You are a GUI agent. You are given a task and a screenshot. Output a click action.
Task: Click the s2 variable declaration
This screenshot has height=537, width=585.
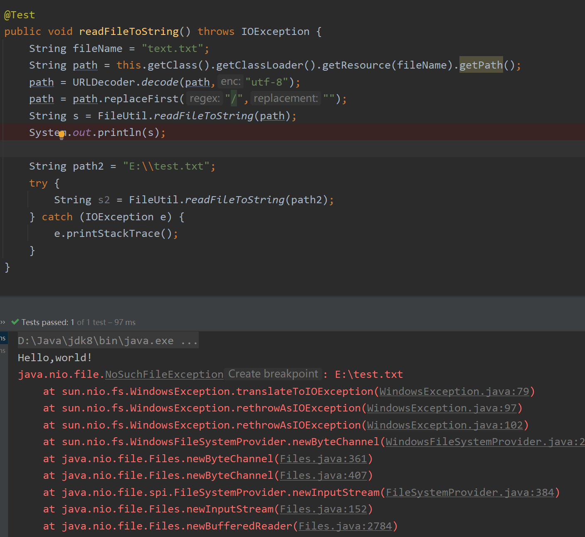click(104, 200)
